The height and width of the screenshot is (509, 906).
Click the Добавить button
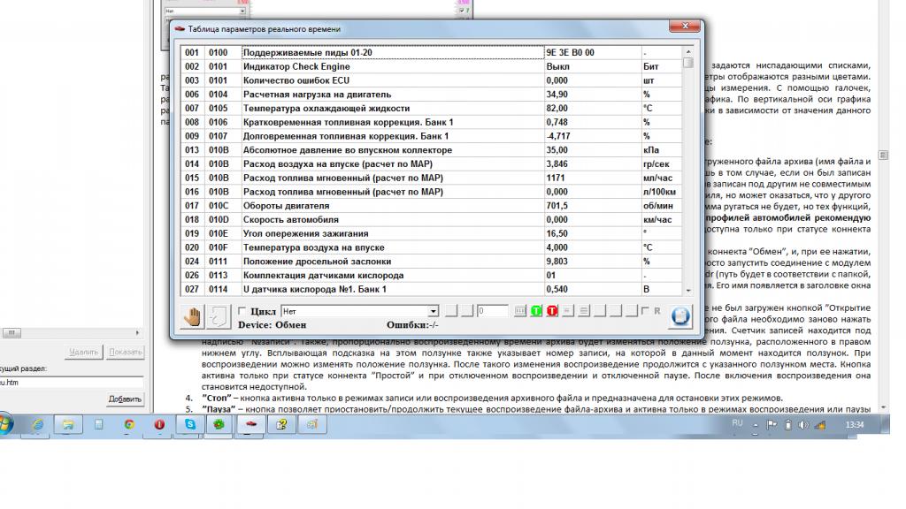point(125,399)
